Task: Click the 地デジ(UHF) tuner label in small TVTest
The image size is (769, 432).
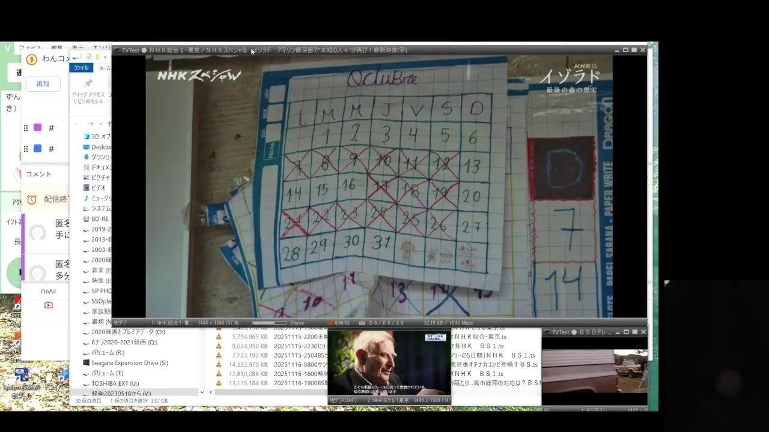Action: coord(344,400)
